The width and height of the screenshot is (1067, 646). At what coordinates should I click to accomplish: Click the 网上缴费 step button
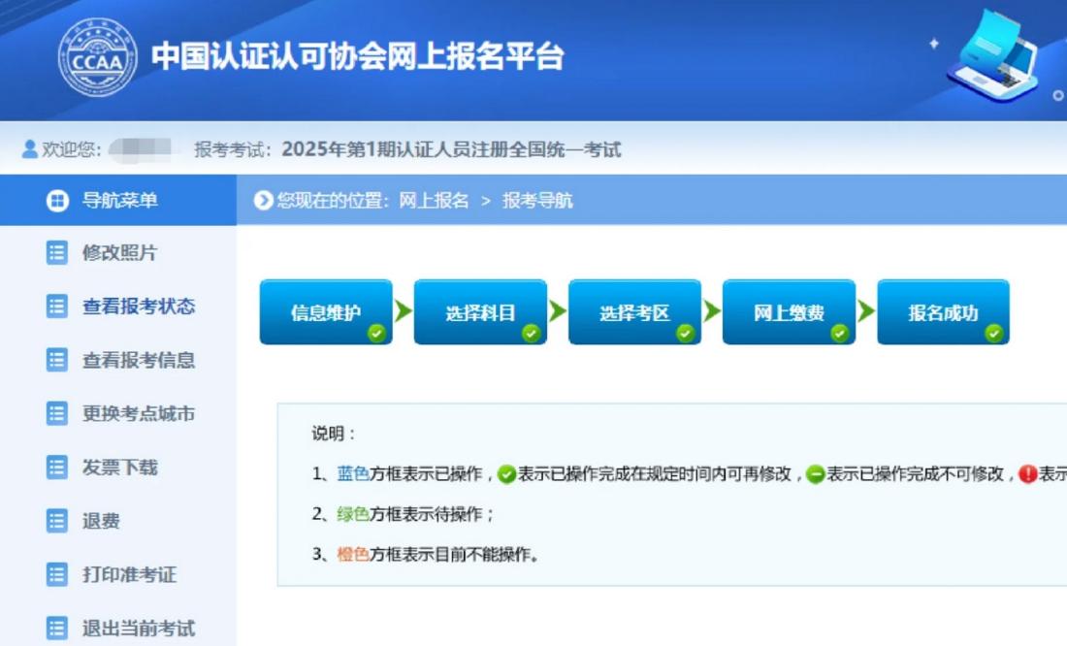(790, 312)
